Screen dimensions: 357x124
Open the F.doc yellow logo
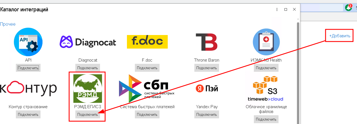click(147, 42)
